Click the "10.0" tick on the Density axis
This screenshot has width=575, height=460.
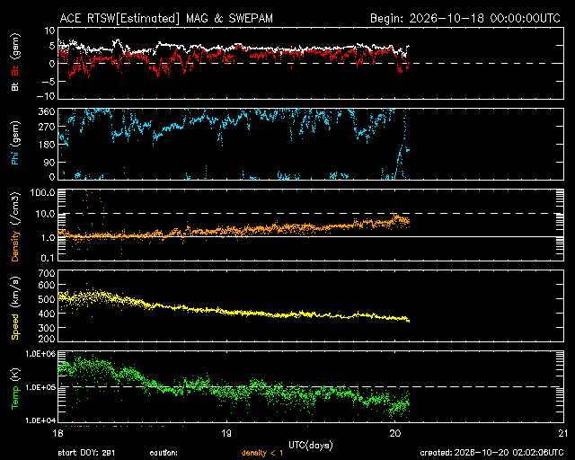tap(46, 214)
